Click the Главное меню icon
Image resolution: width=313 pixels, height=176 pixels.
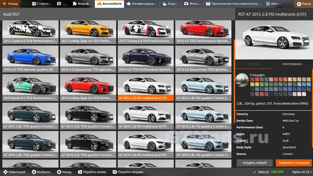pos(34,4)
